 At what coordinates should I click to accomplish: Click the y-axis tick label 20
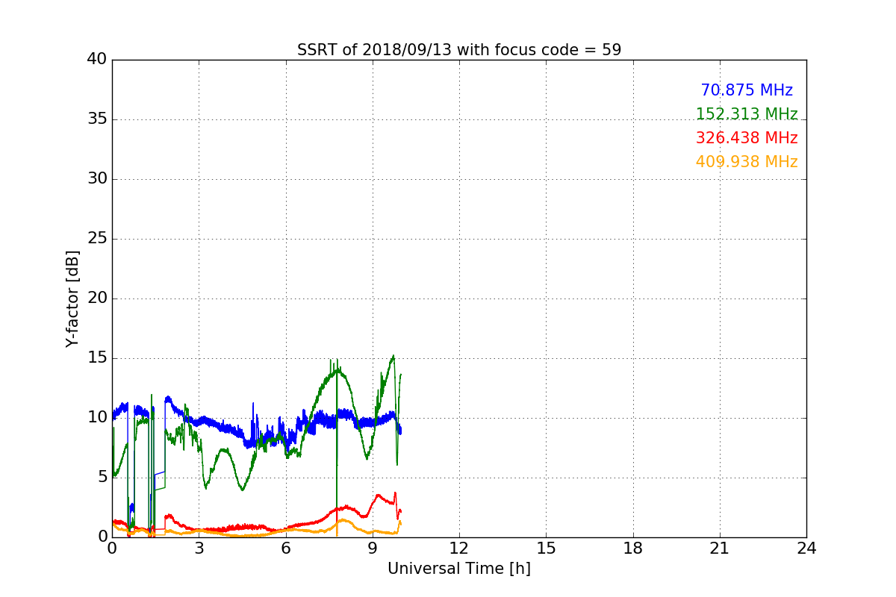(x=97, y=298)
